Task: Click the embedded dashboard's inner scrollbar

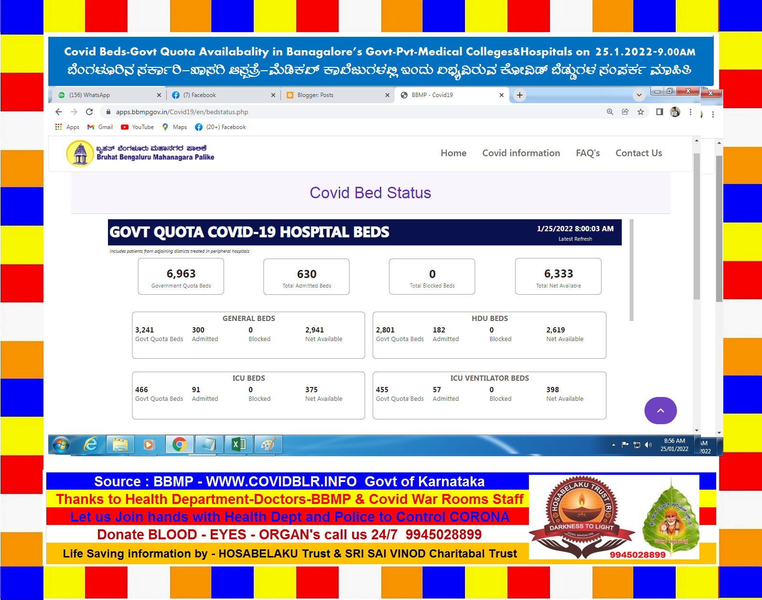Action: pos(632,270)
